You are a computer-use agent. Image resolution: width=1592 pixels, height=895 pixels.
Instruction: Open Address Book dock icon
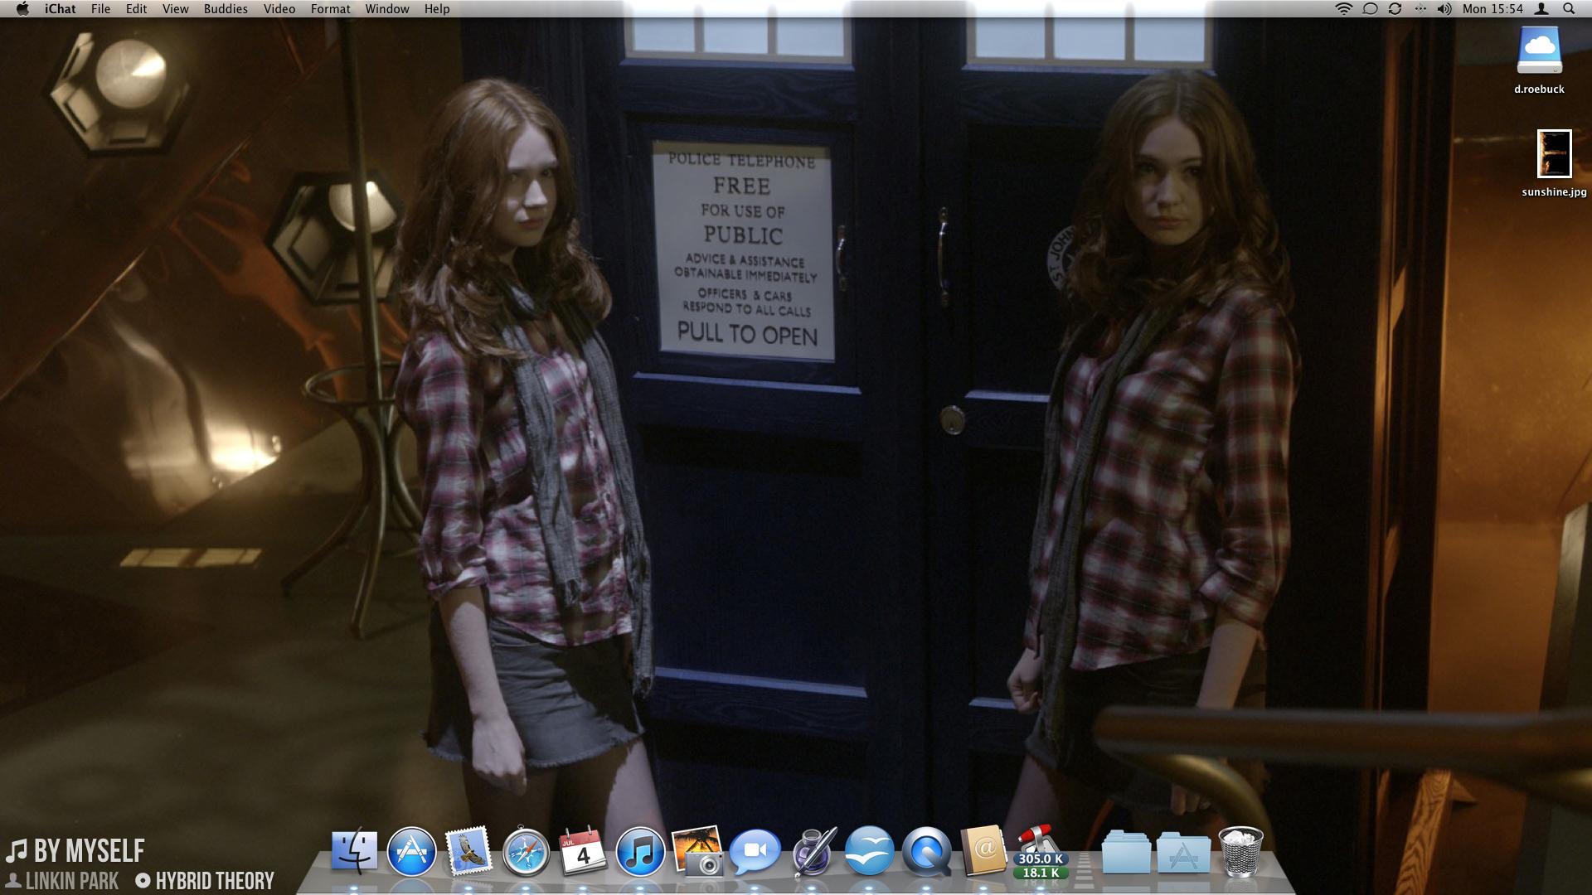click(983, 853)
